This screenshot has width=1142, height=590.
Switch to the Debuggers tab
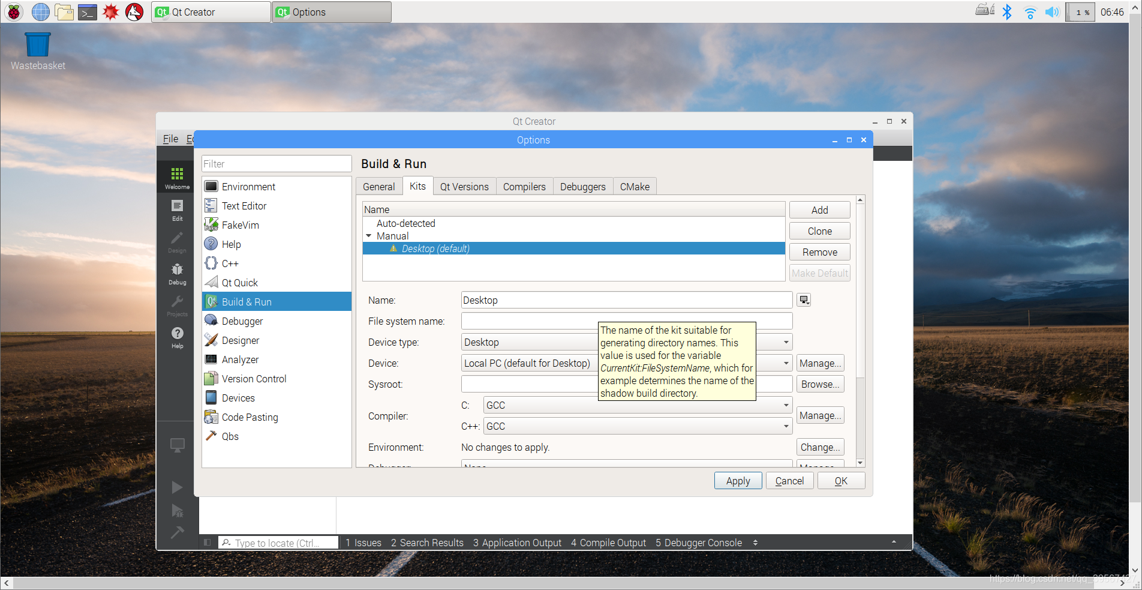click(x=583, y=187)
